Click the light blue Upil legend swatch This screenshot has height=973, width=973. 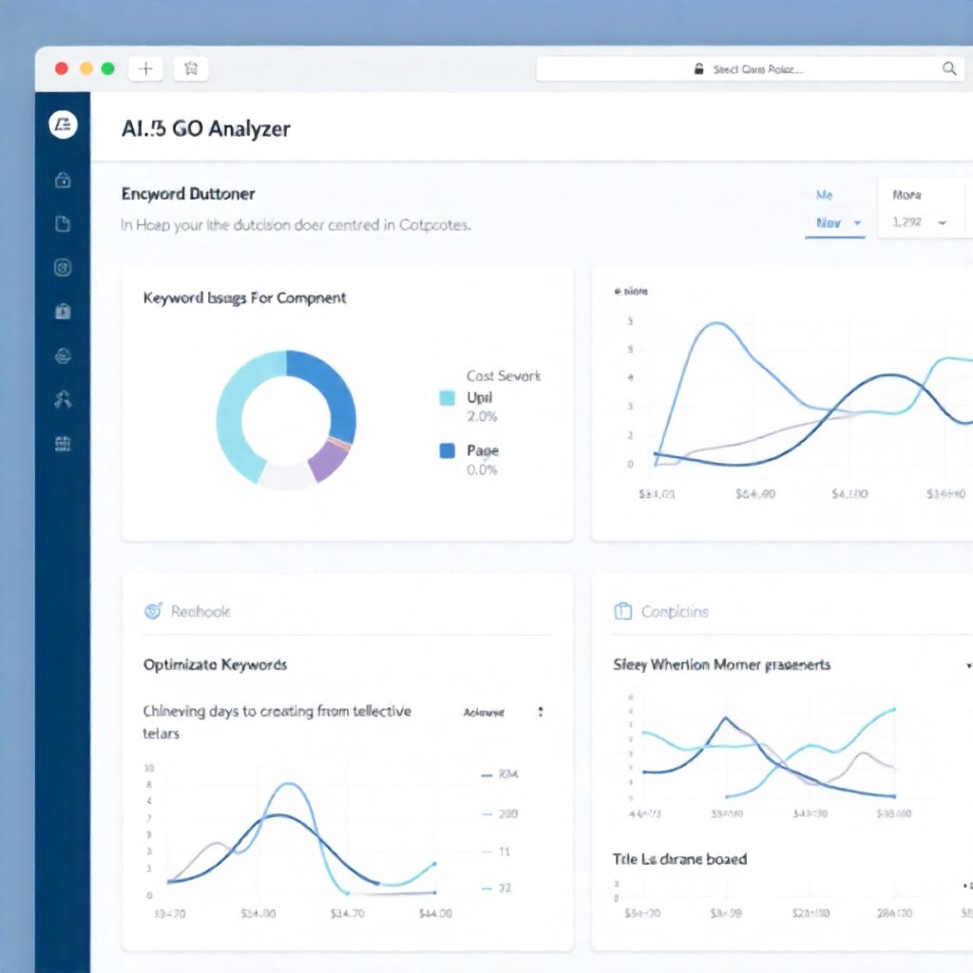448,398
